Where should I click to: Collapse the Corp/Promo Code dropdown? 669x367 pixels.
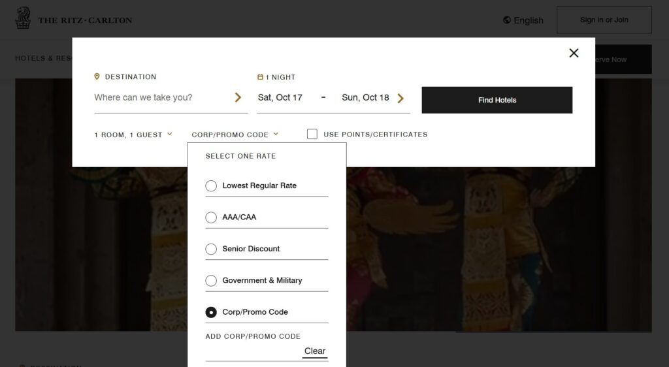[x=235, y=135]
